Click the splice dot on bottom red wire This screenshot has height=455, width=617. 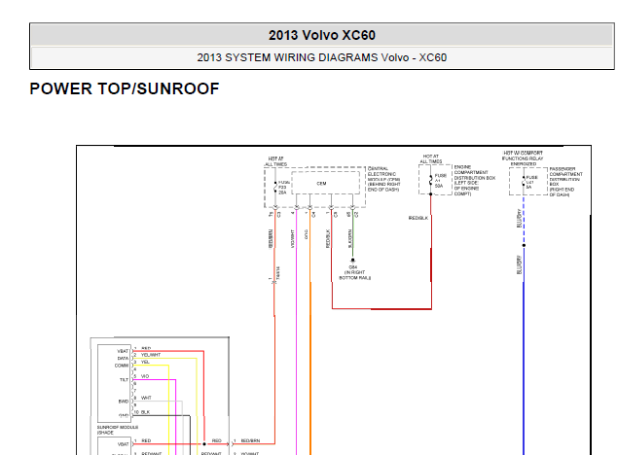(204, 444)
